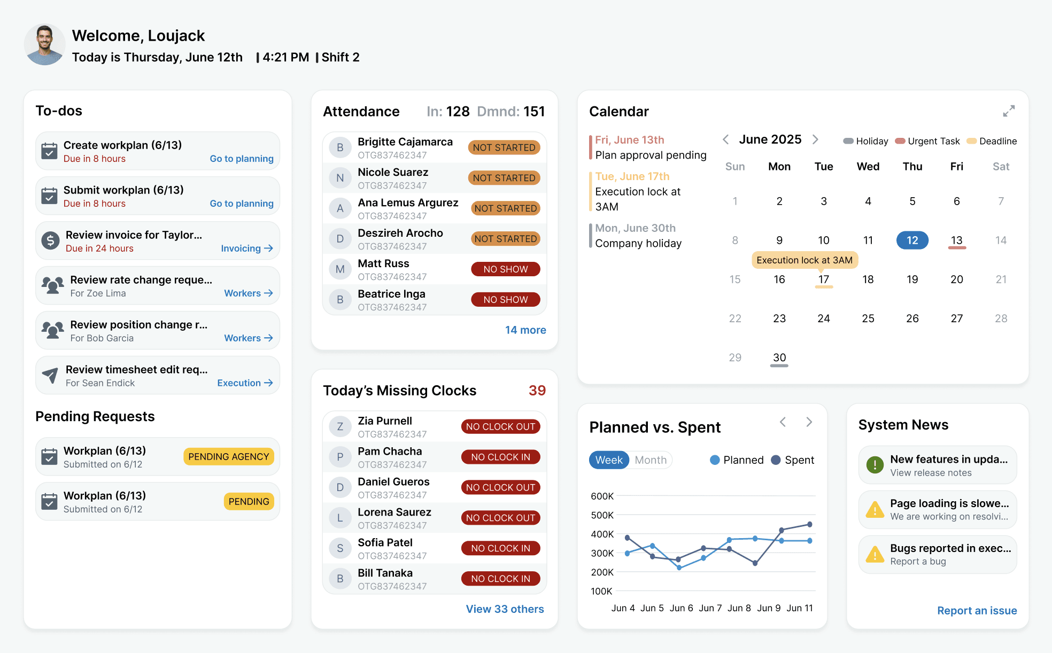Image resolution: width=1052 pixels, height=653 pixels.
Task: Click the green alert icon in System News
Action: point(875,465)
